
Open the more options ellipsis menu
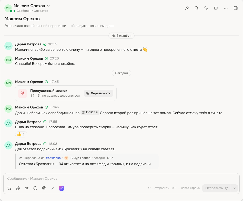(x=226, y=8)
